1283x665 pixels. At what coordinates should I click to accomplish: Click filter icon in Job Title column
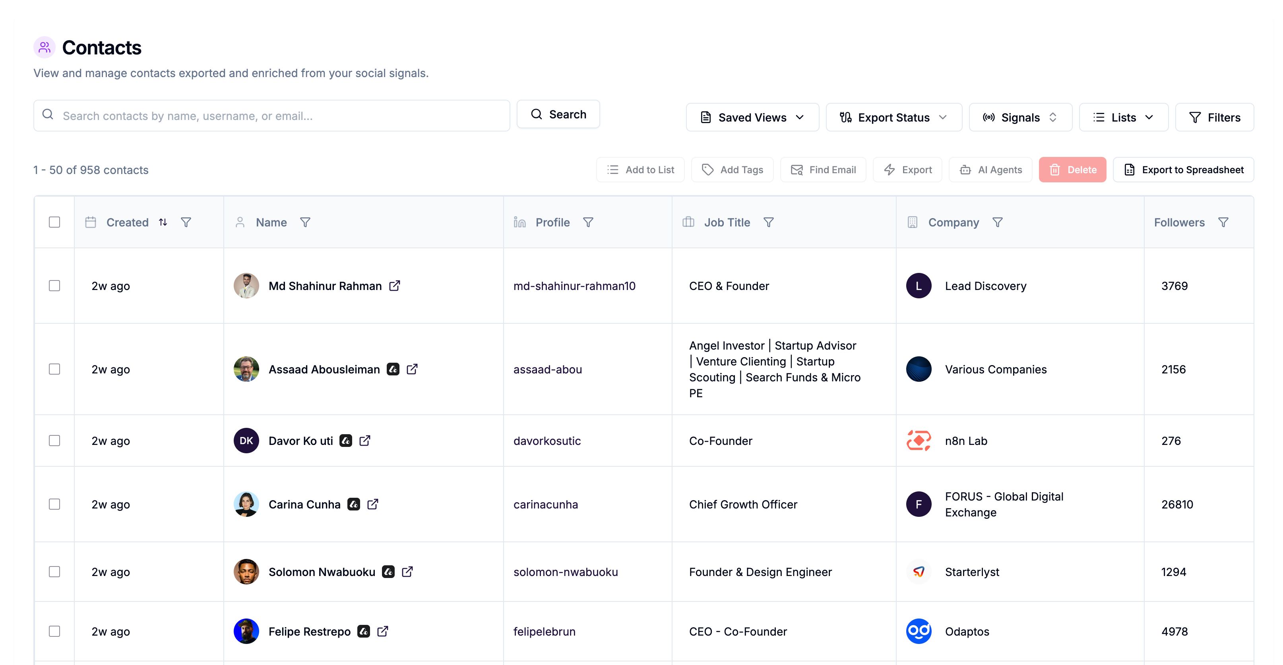769,222
